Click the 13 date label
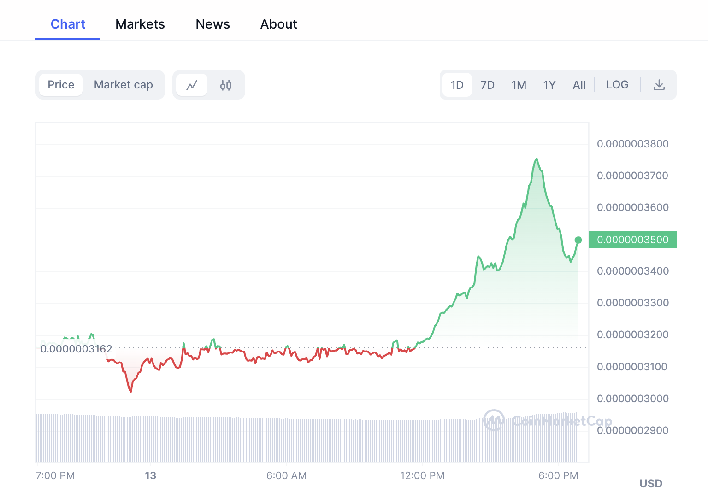This screenshot has width=708, height=504. coord(151,475)
